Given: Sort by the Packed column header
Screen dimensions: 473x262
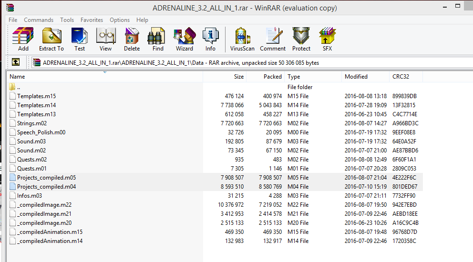Looking at the screenshot, I should (266, 77).
